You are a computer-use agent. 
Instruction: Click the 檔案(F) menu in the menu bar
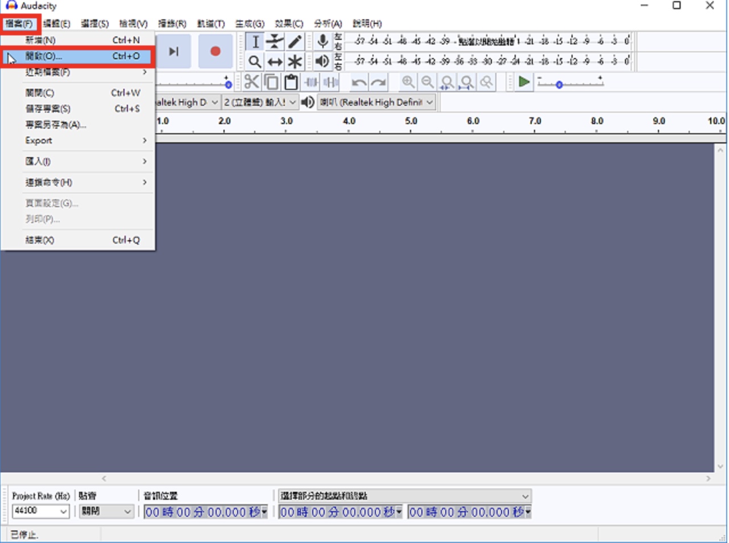(x=19, y=24)
